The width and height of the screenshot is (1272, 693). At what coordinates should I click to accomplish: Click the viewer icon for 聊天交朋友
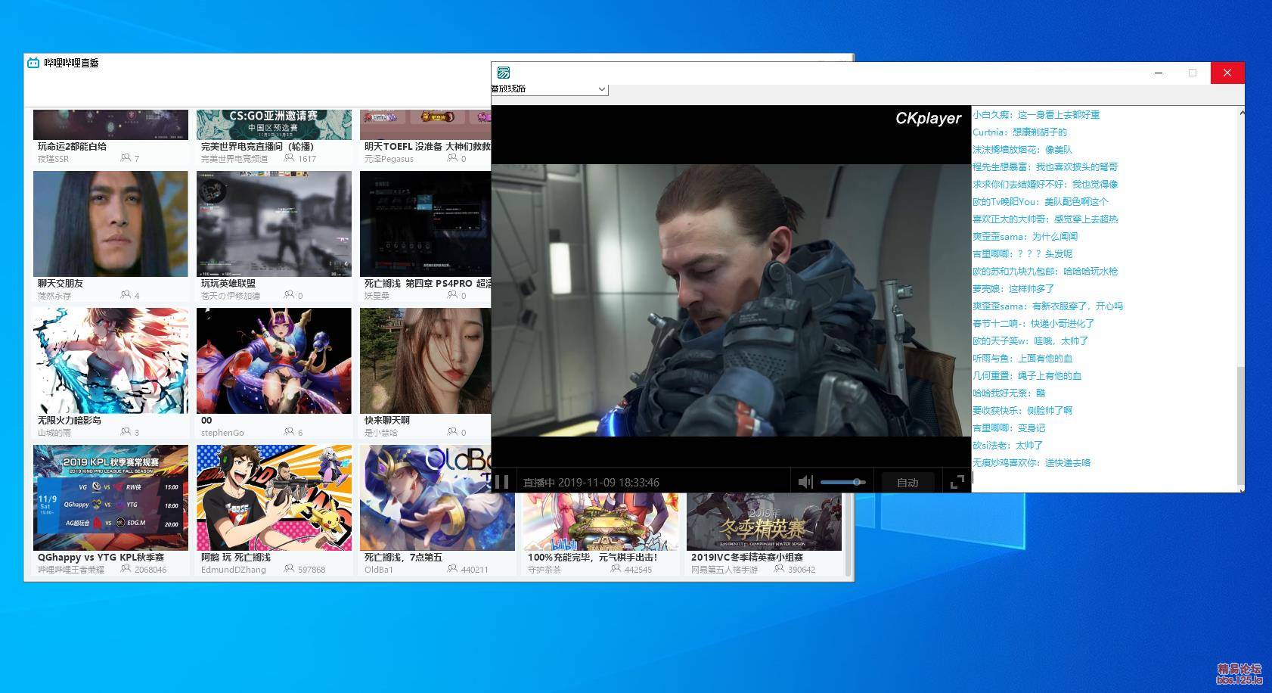pyautogui.click(x=126, y=295)
